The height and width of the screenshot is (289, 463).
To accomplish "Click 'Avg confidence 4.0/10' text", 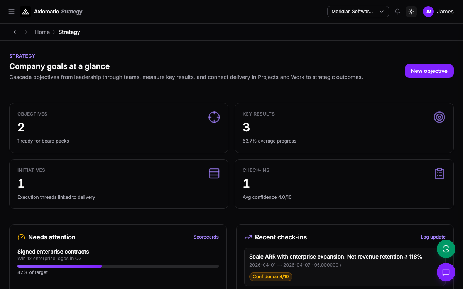I will [267, 197].
